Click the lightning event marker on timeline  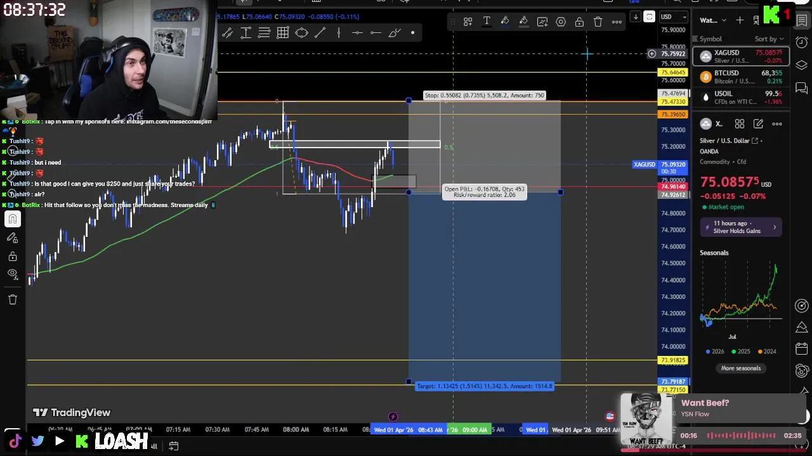(393, 417)
